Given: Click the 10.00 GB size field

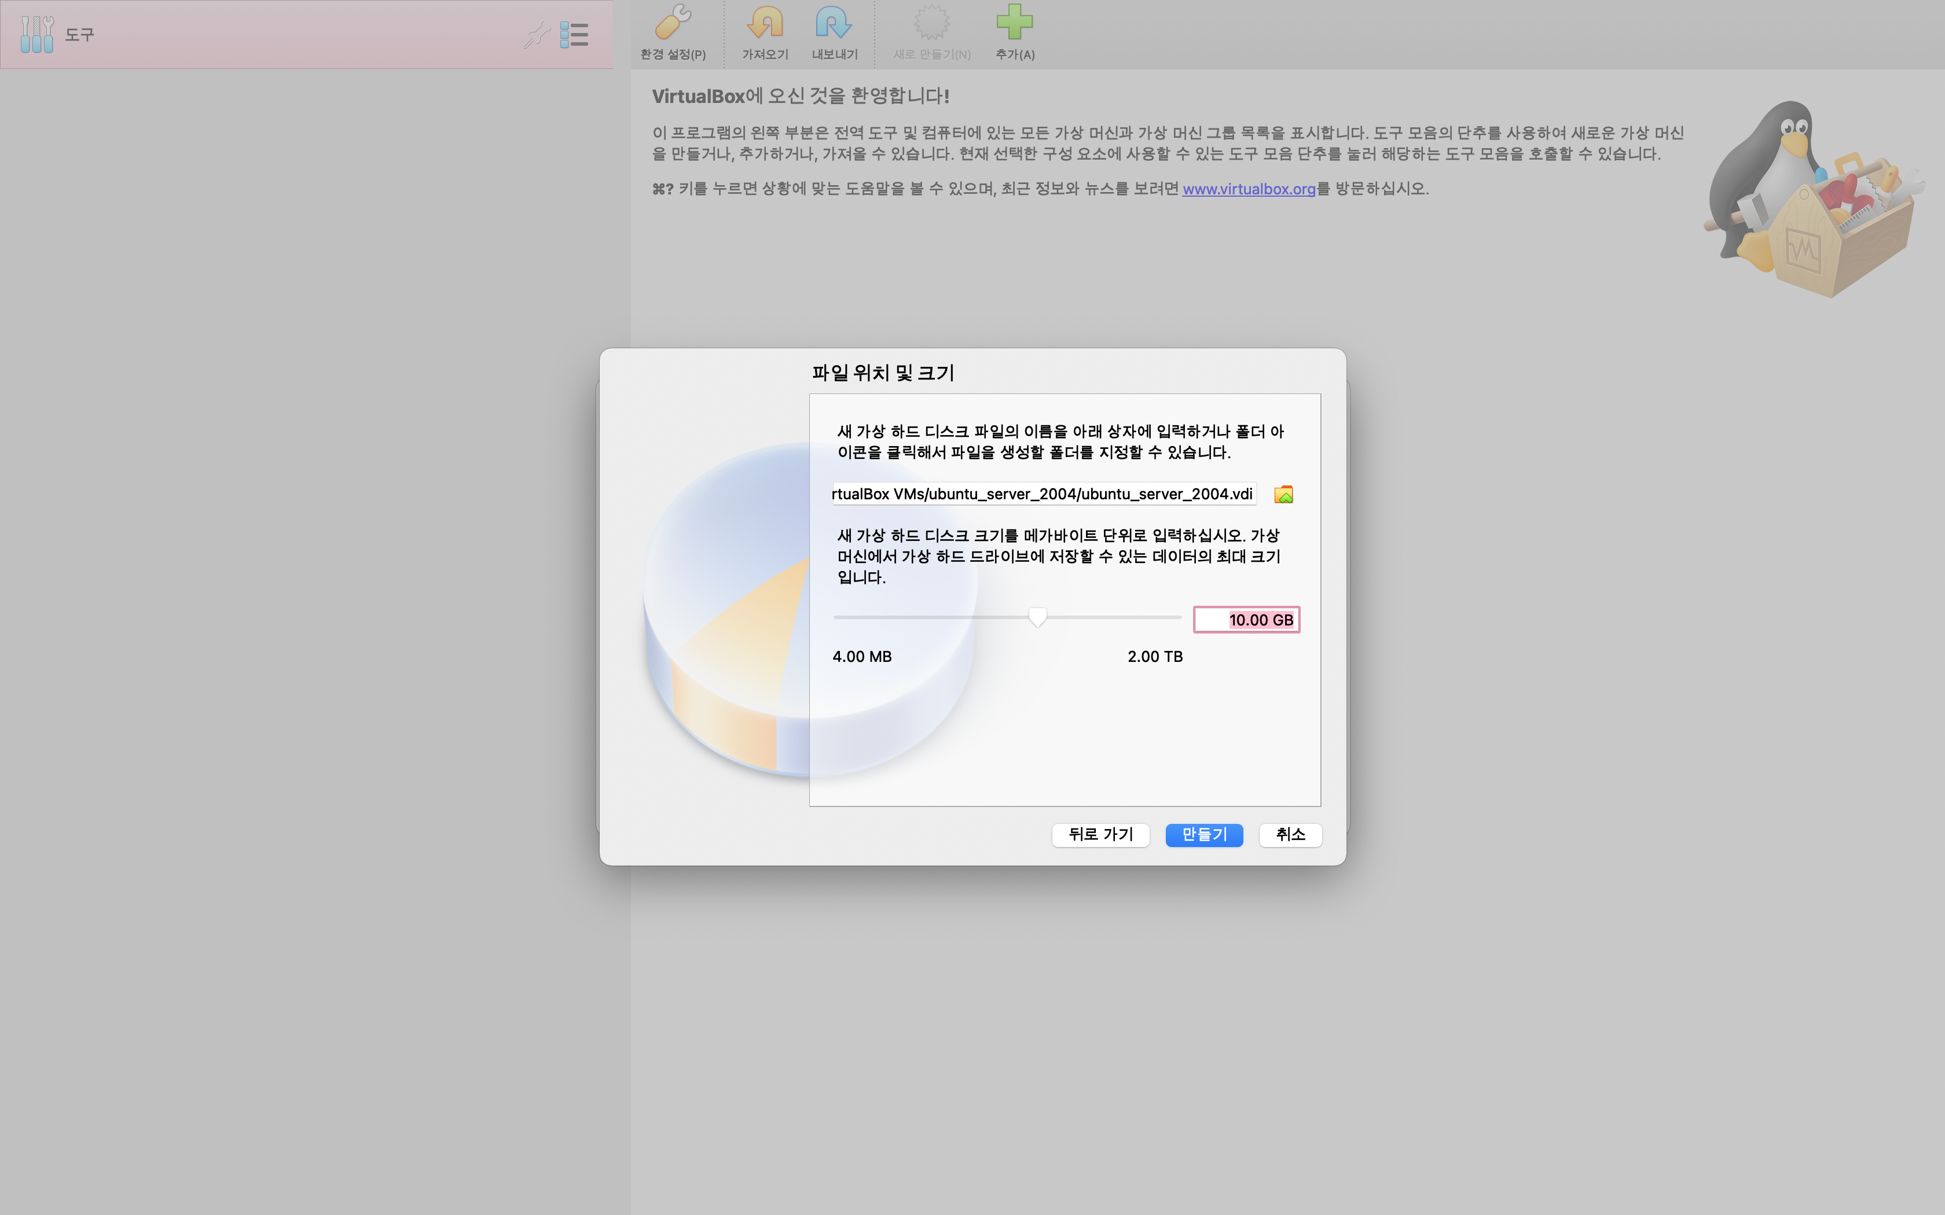Looking at the screenshot, I should click(1246, 620).
